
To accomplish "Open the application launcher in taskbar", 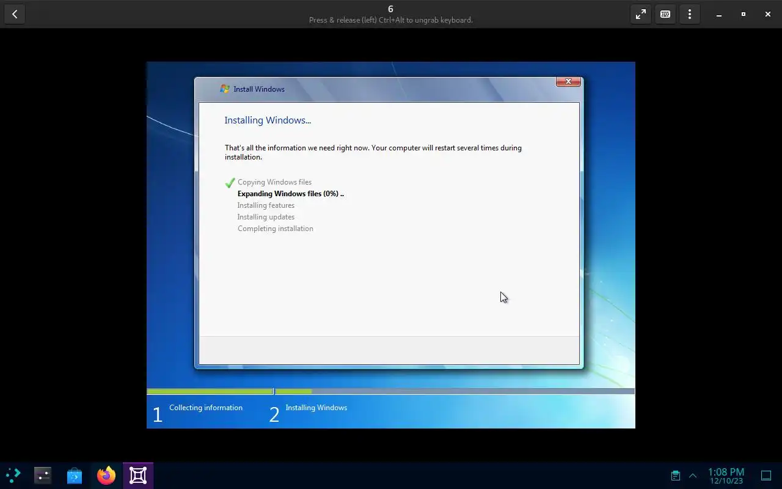I will [x=13, y=475].
